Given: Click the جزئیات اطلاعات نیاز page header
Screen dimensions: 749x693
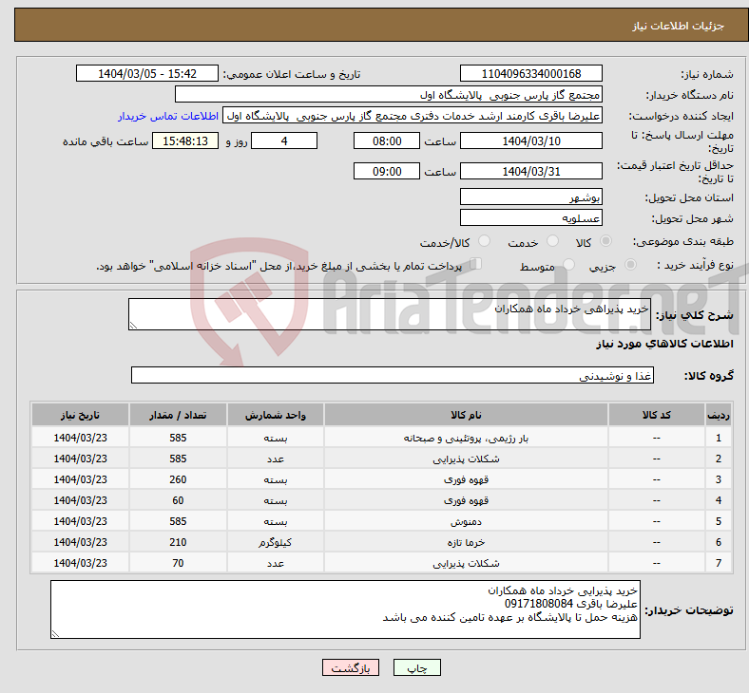Looking at the screenshot, I should [x=679, y=26].
